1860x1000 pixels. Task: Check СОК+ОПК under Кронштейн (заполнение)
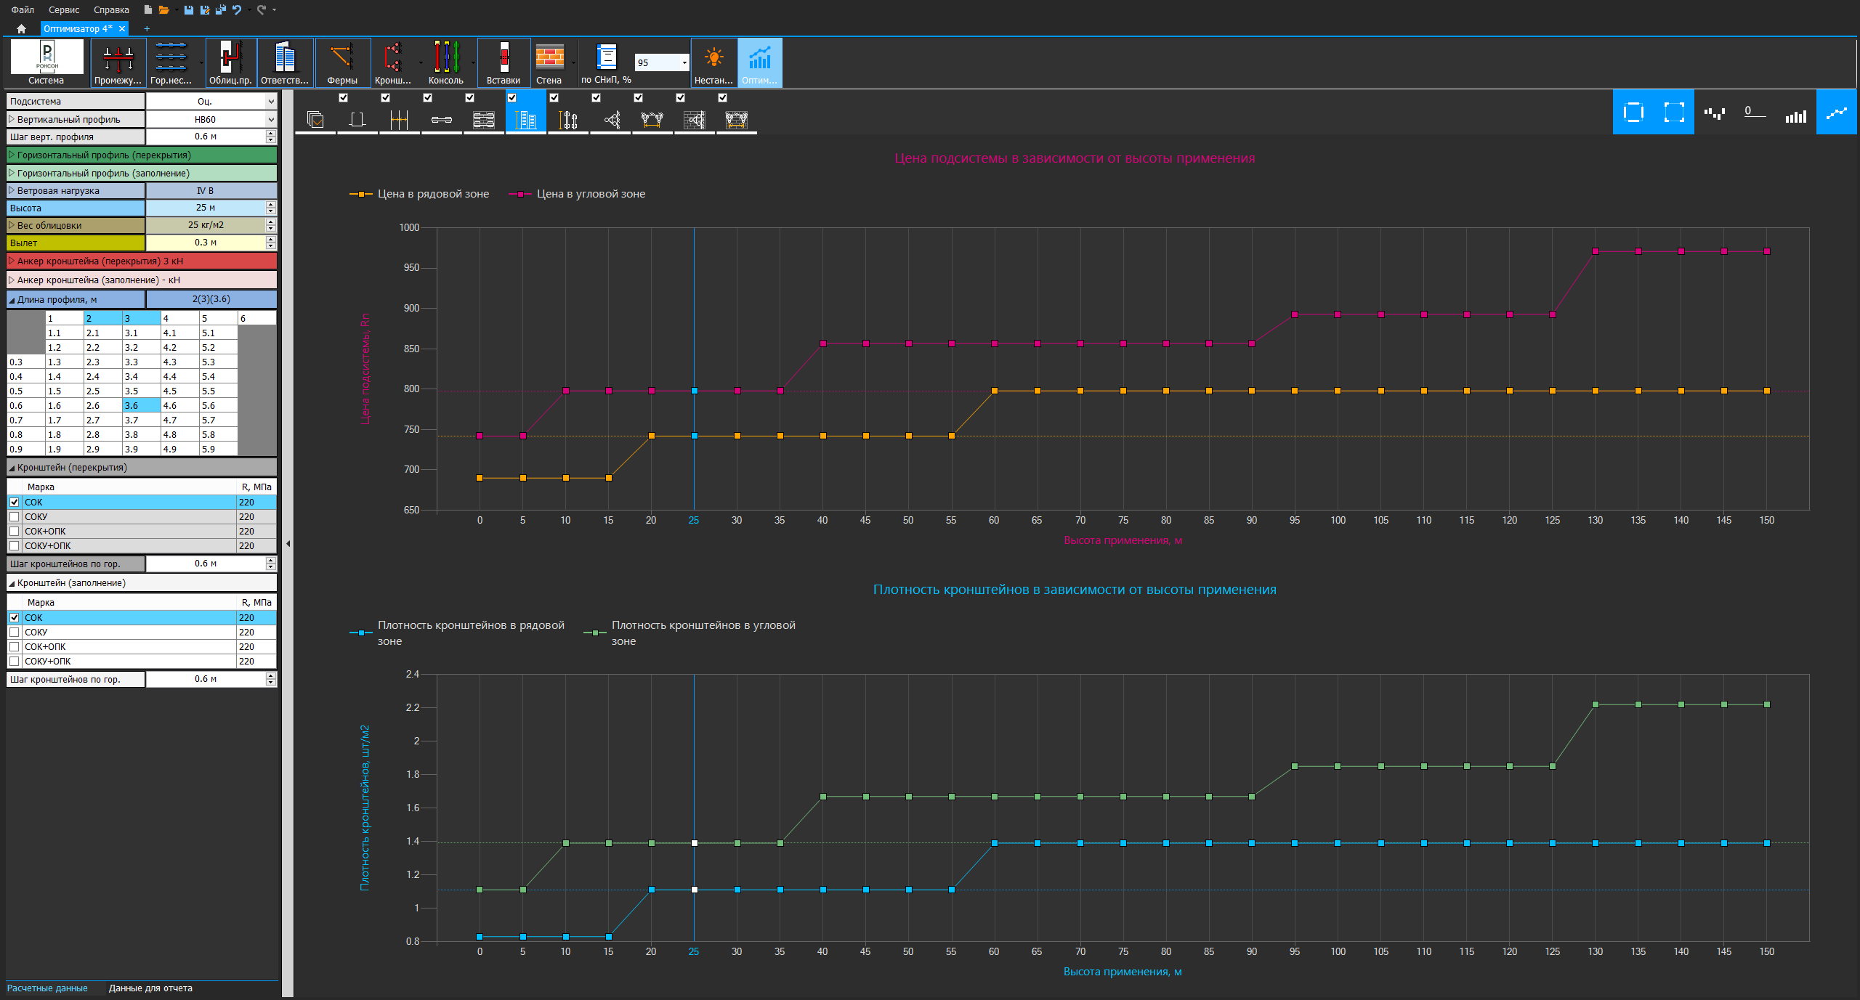15,647
